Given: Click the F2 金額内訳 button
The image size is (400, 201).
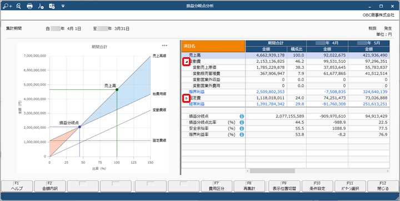Looking at the screenshot, I should click(x=50, y=187).
